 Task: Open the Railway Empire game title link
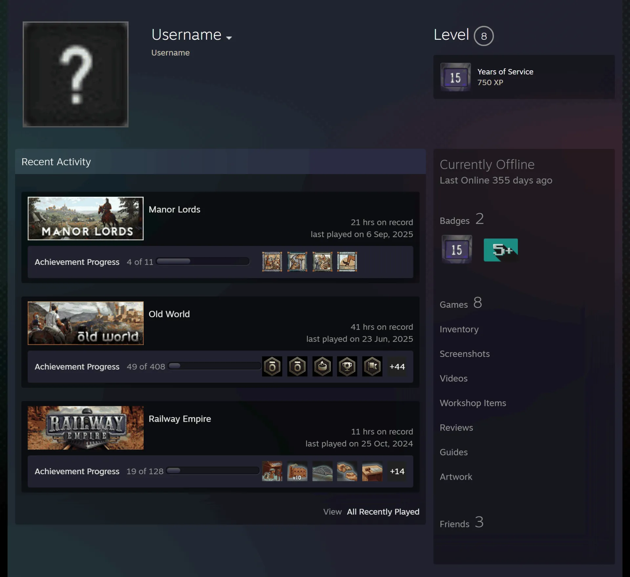pos(179,419)
